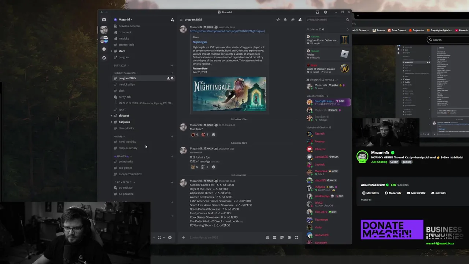The height and width of the screenshot is (264, 469).
Task: Open Discord direct messages home icon
Action: point(104,19)
